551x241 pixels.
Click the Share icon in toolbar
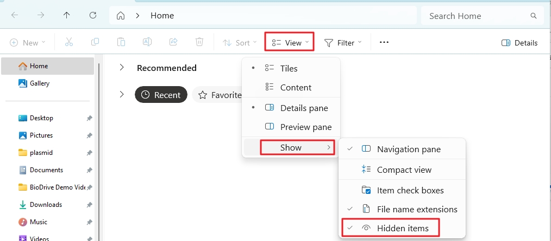tap(173, 42)
